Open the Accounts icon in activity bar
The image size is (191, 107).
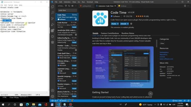point(53,90)
